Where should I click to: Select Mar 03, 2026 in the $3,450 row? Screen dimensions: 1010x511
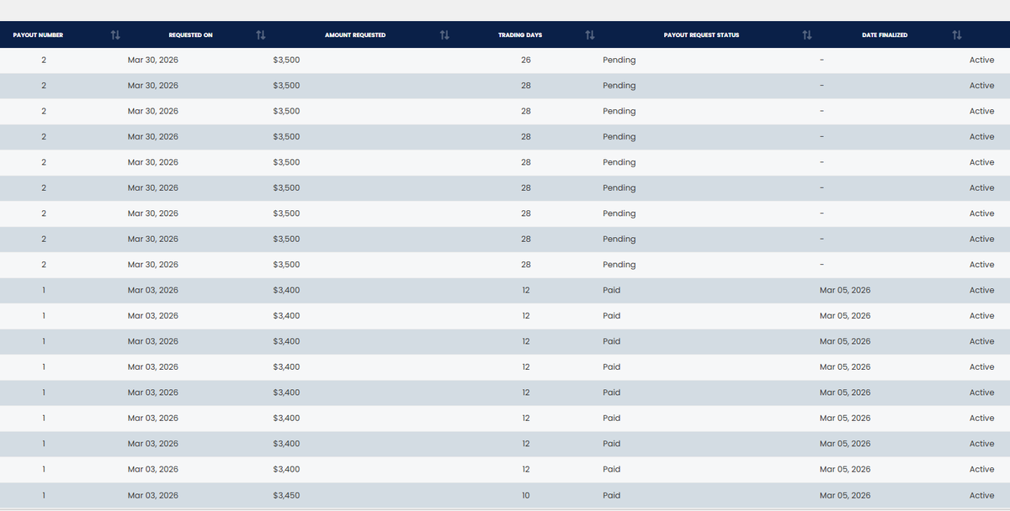pos(153,495)
